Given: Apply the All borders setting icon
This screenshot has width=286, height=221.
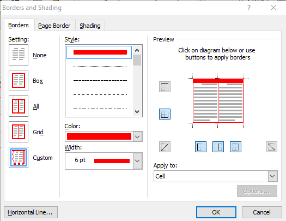Looking at the screenshot, I should click(19, 106).
